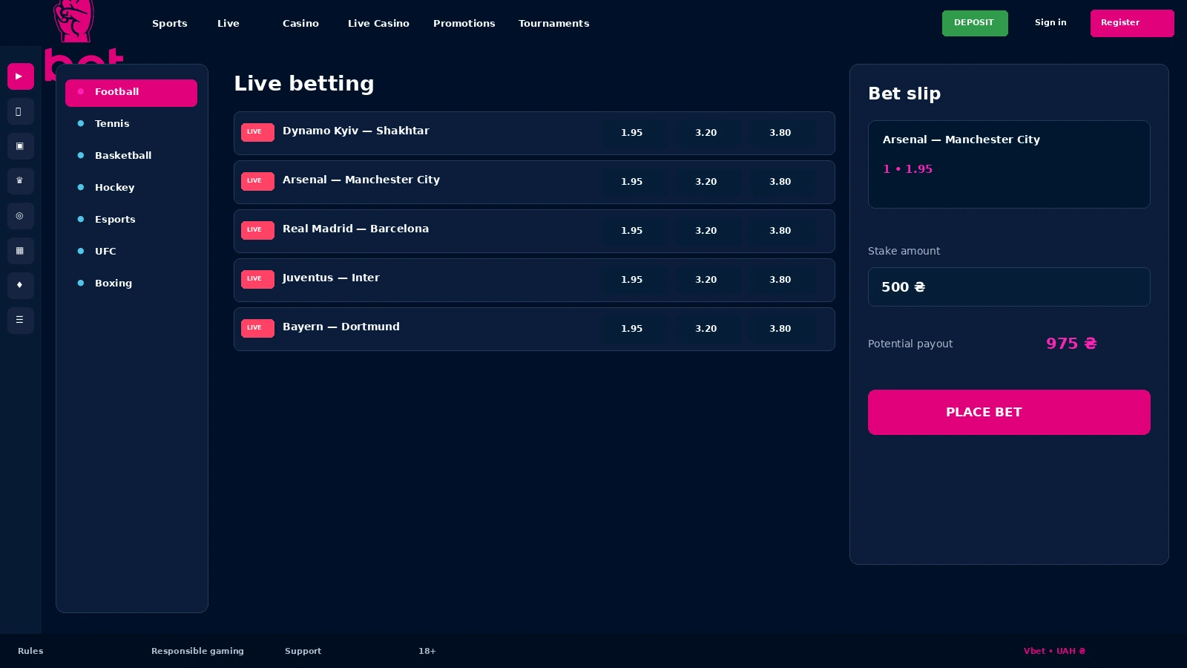Click the green DEPOSIT button
The width and height of the screenshot is (1187, 668).
coord(975,23)
